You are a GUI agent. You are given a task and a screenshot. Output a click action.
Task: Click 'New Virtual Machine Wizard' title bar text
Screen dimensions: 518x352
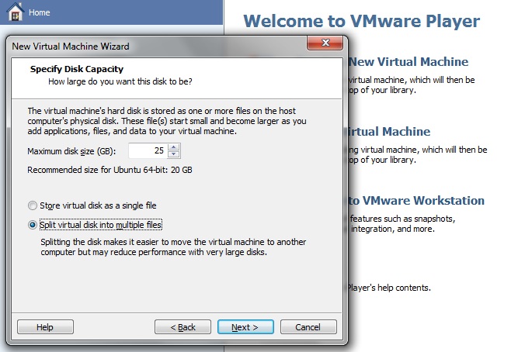click(x=71, y=47)
